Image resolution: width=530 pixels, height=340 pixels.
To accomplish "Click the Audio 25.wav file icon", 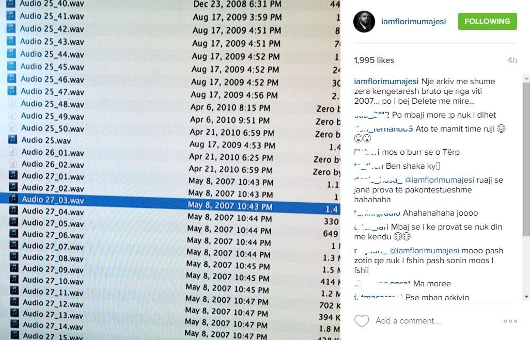I will pyautogui.click(x=12, y=139).
